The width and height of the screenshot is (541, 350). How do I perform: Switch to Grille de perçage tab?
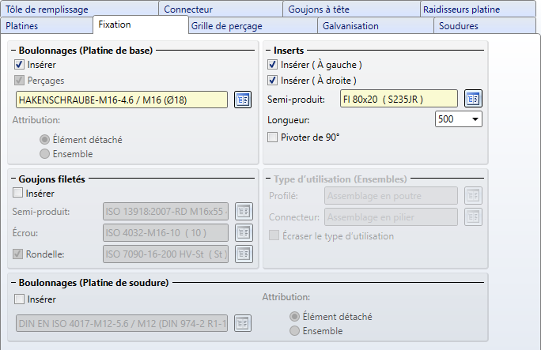(226, 25)
